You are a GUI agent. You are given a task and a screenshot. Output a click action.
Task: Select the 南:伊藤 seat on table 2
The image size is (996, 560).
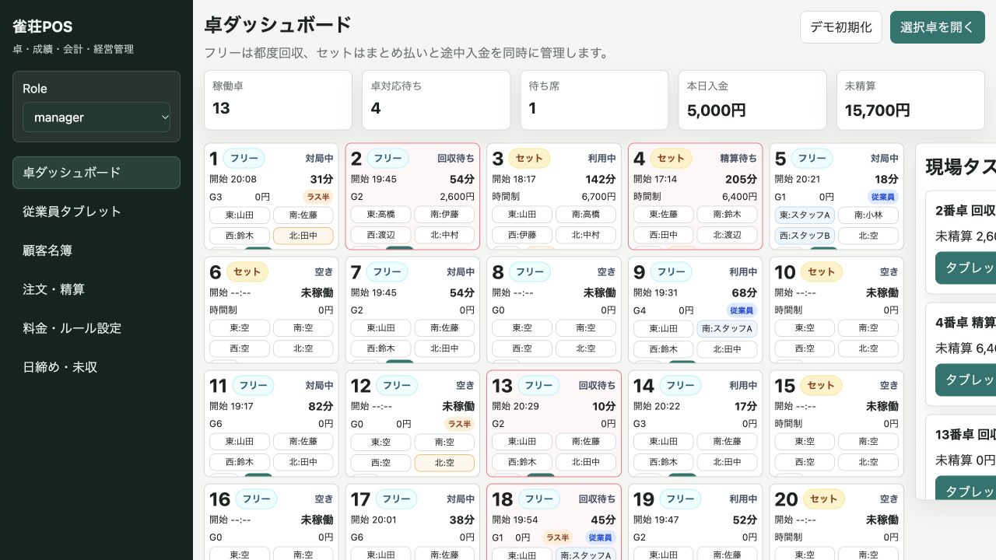coord(444,215)
